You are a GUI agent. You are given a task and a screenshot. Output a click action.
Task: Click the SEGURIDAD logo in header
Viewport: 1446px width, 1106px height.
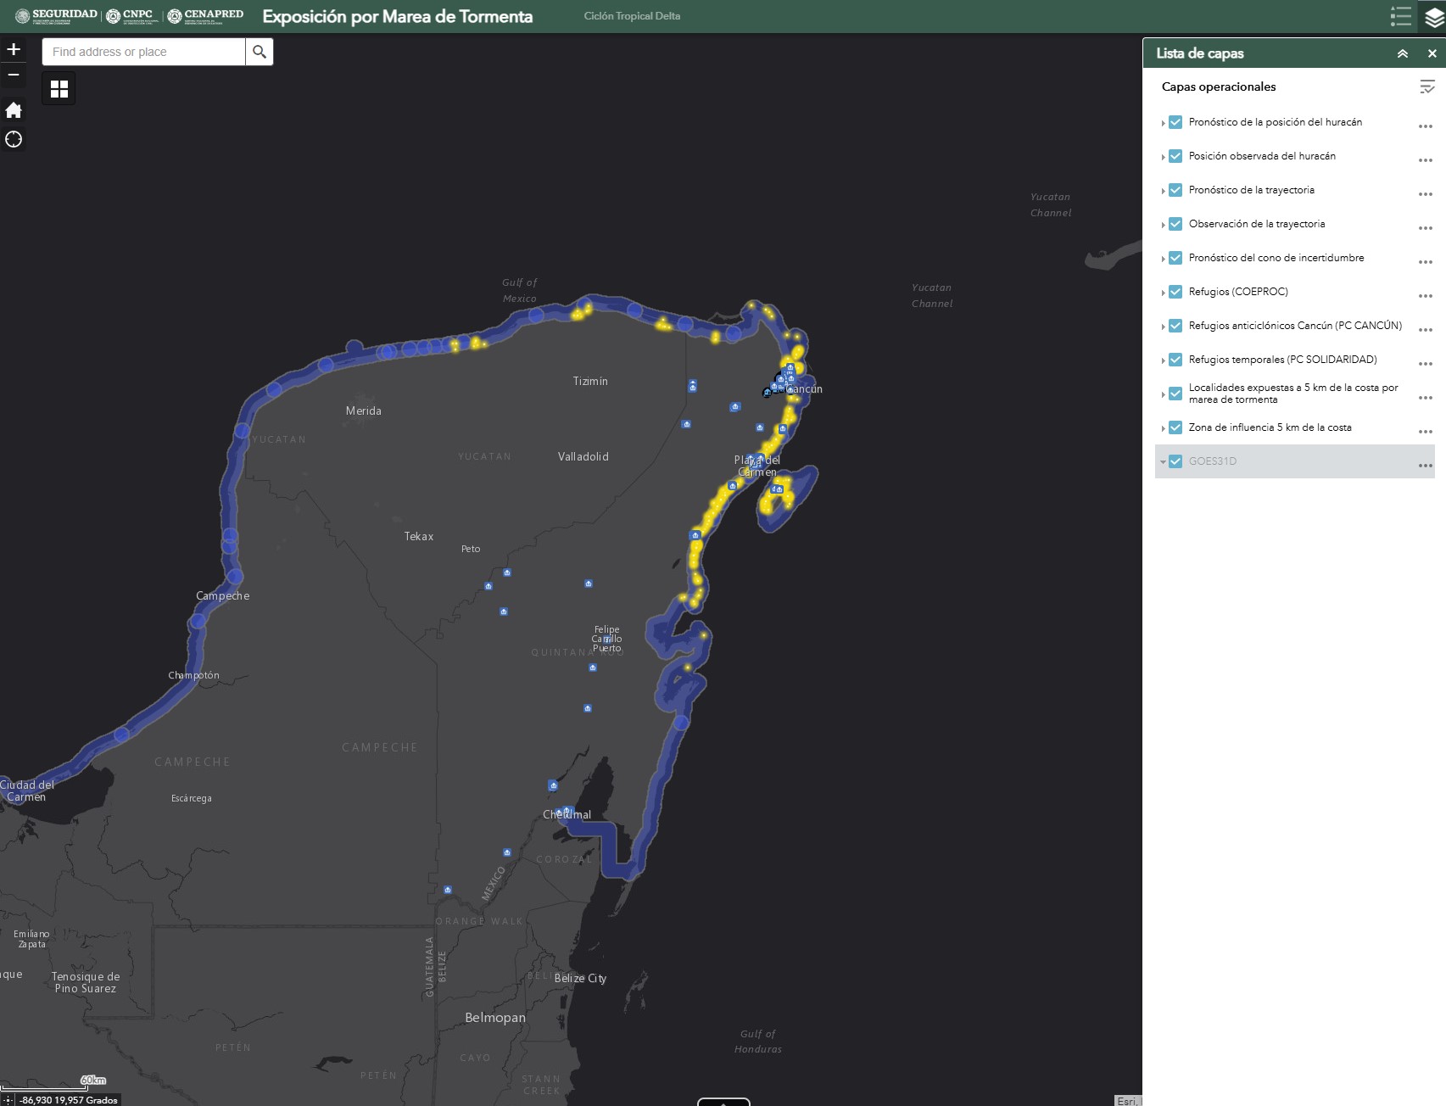click(x=56, y=16)
